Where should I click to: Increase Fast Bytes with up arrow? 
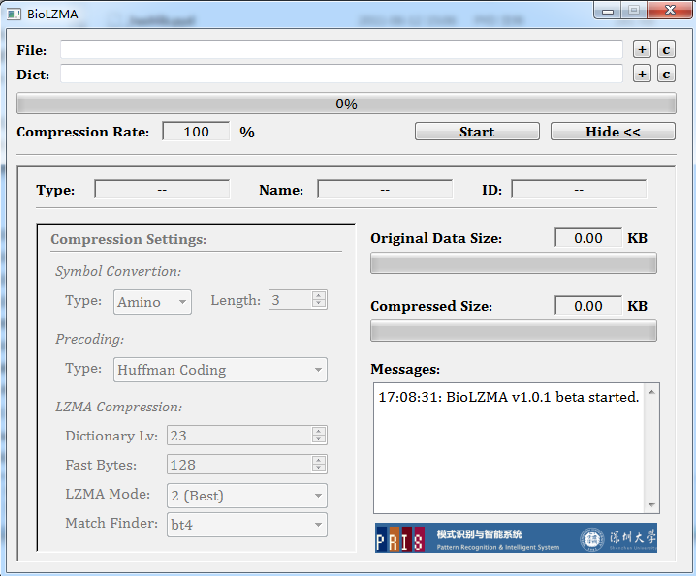click(x=319, y=460)
